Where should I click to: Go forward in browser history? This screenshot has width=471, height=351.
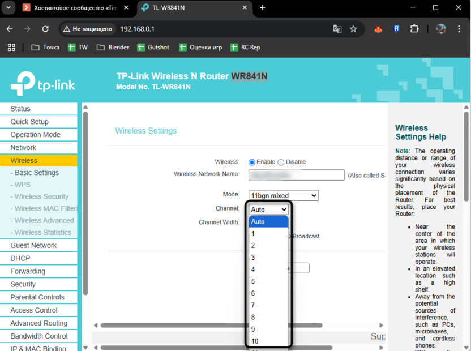click(x=27, y=29)
